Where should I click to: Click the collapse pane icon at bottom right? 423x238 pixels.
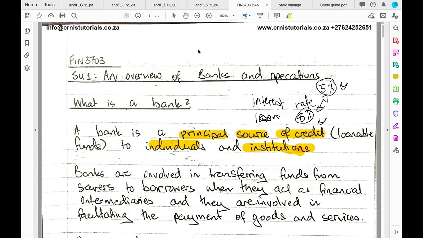(x=396, y=232)
